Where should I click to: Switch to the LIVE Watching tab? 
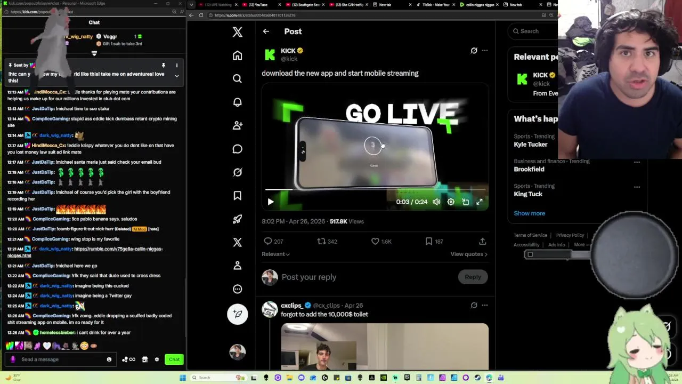coord(217,5)
